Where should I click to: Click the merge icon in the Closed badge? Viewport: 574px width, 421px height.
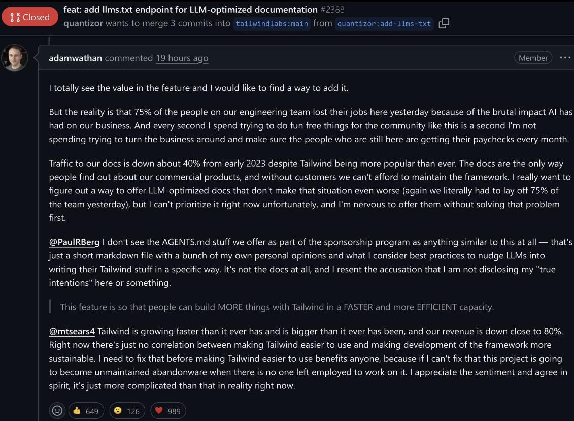tap(13, 16)
